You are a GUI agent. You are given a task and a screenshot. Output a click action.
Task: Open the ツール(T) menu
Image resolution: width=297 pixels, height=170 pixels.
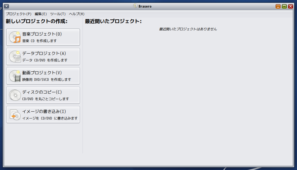pyautogui.click(x=57, y=14)
